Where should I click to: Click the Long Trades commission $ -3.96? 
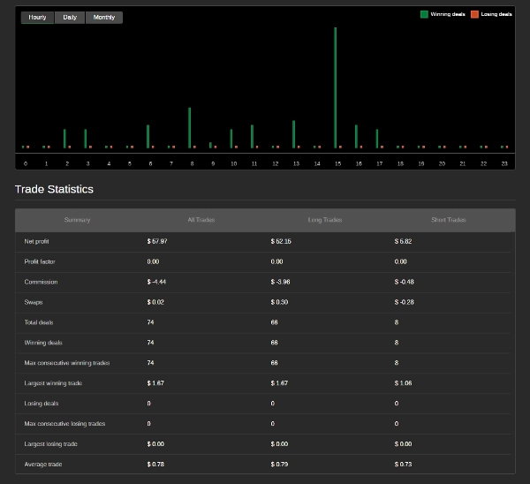pos(280,282)
